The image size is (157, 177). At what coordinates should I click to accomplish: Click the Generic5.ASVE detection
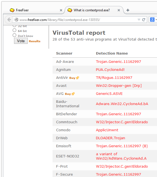[109, 93]
